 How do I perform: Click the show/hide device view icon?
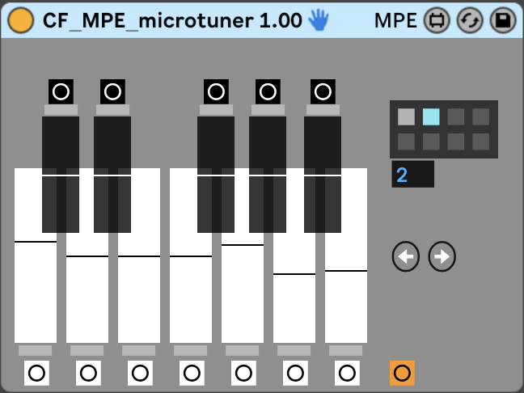(437, 21)
